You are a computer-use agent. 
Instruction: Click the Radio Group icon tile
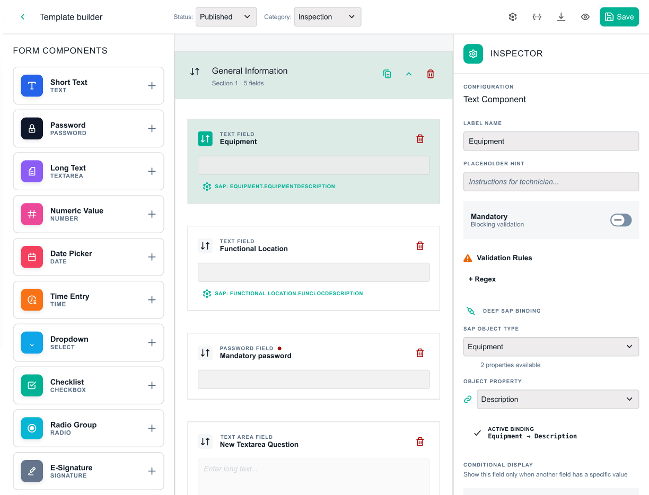pos(32,428)
